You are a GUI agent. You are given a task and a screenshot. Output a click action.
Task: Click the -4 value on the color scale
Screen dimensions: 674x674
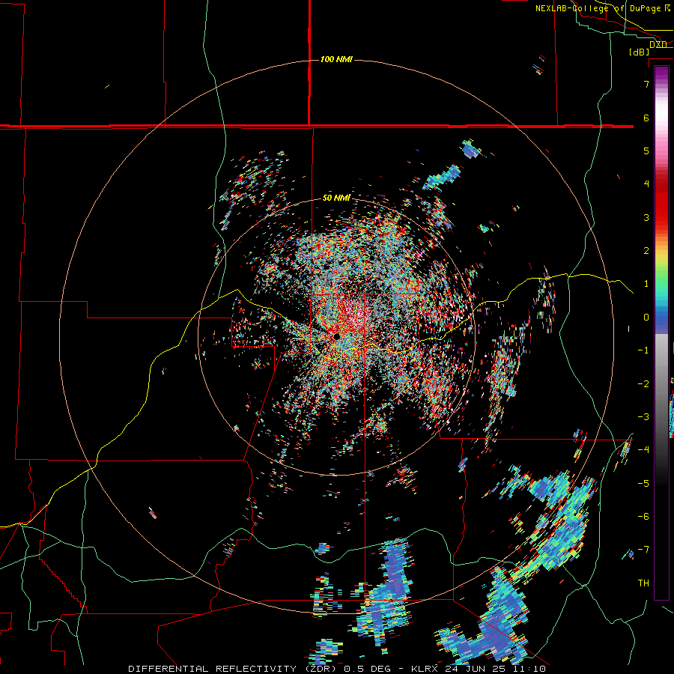[643, 450]
